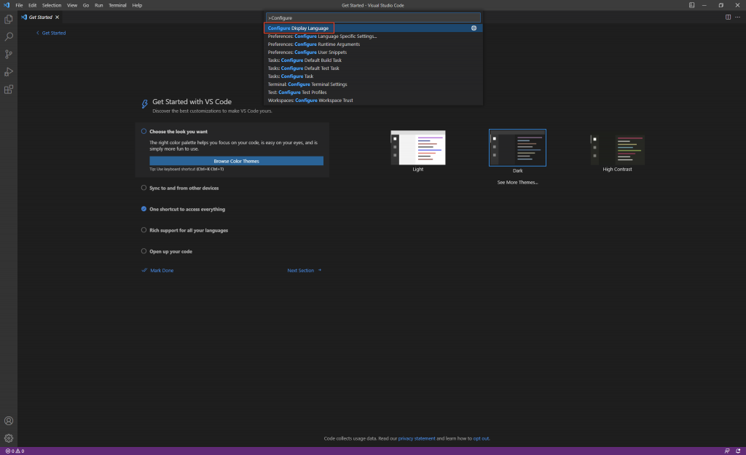Image resolution: width=746 pixels, height=455 pixels.
Task: Select 'Test: Configure Test Profiles' command
Action: click(x=373, y=92)
